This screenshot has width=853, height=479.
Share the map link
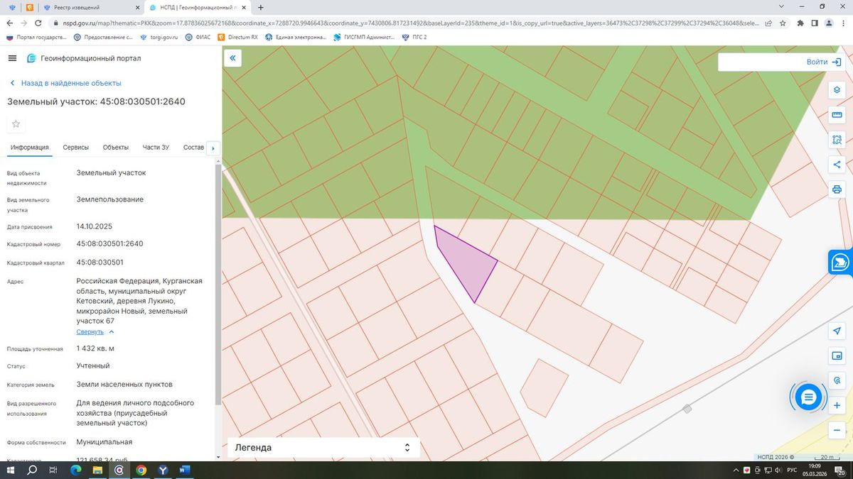click(837, 165)
